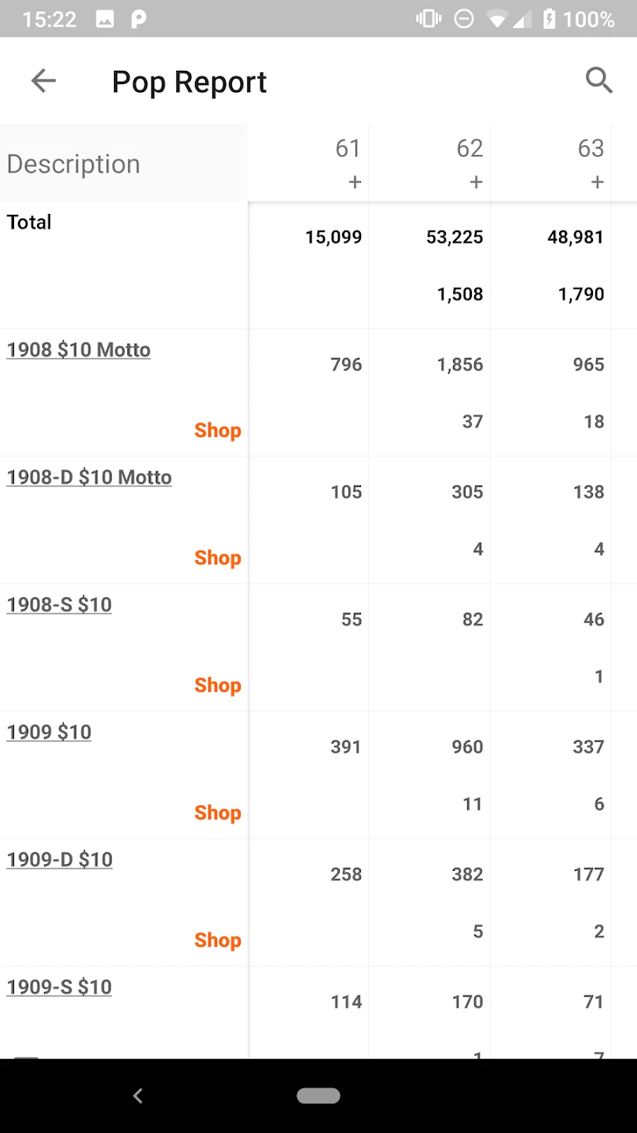Viewport: 637px width, 1133px height.
Task: Tap the P app icon in the status bar
Action: 138,19
